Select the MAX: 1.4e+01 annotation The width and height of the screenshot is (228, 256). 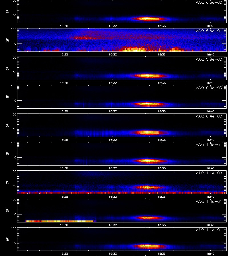coord(209,201)
